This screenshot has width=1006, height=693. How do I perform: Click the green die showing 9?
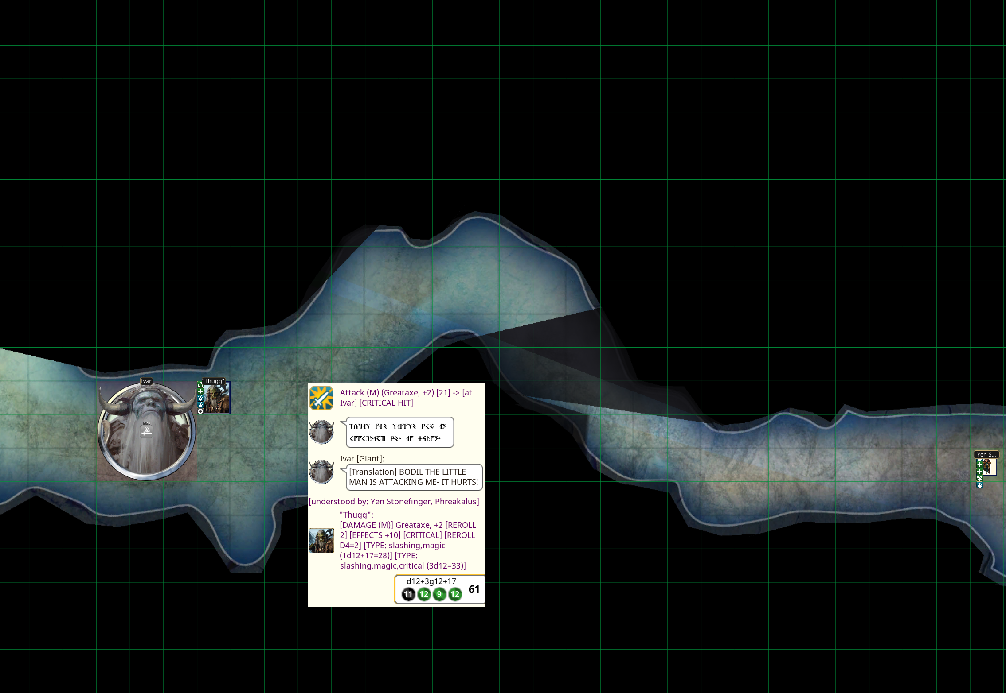pos(439,594)
